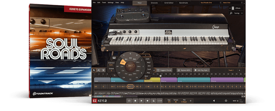Screen dimensions: 275x111
Task: Select Am chord on the wheel
Action: click(x=126, y=59)
